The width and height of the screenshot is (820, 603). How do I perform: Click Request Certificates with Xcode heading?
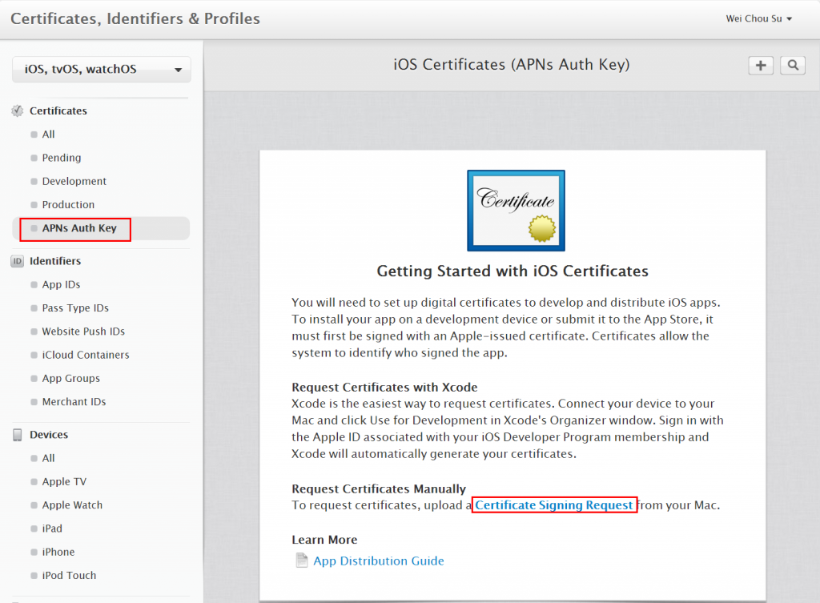(384, 387)
